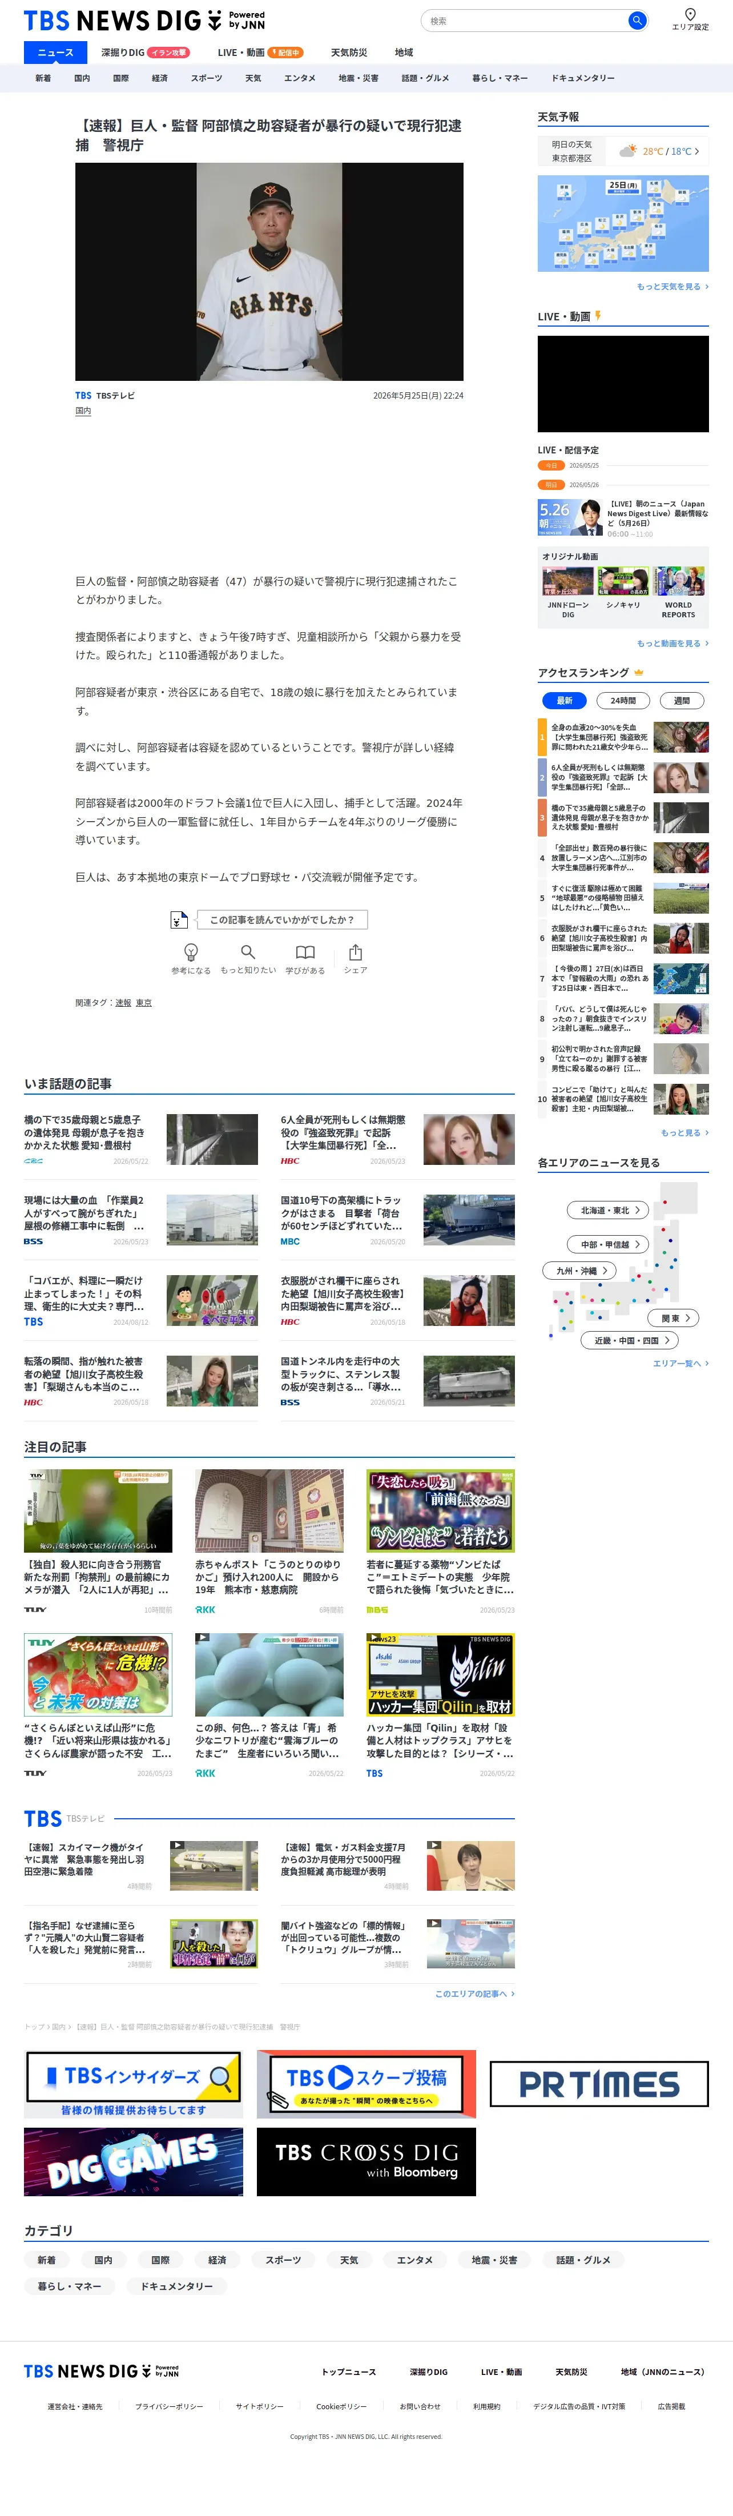
Task: Click the TBS logo above the Skymark headlines
Action: [x=43, y=1819]
